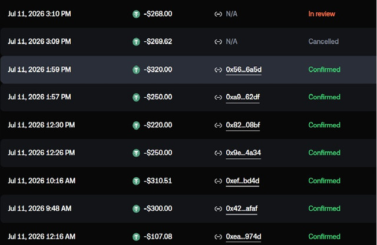Click the Tether coin icon beside -$268.00
Viewport: 377px width, 245px height.
click(136, 14)
